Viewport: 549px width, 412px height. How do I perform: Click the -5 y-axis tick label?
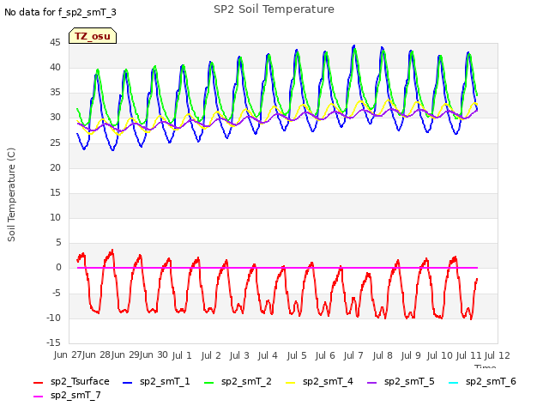tap(57, 293)
